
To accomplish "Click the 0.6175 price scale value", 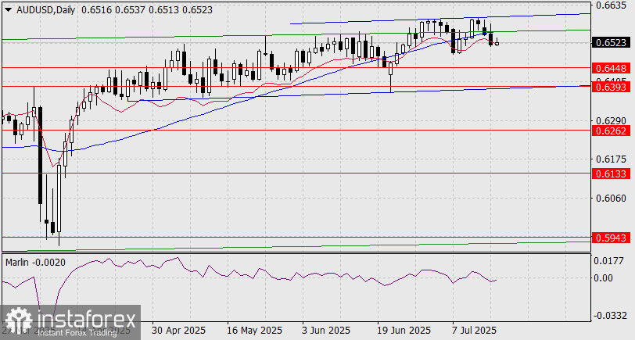I will (611, 159).
